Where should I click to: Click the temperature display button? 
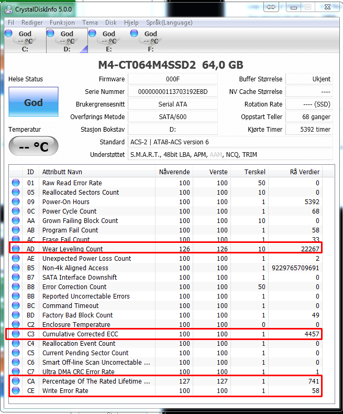pos(34,146)
